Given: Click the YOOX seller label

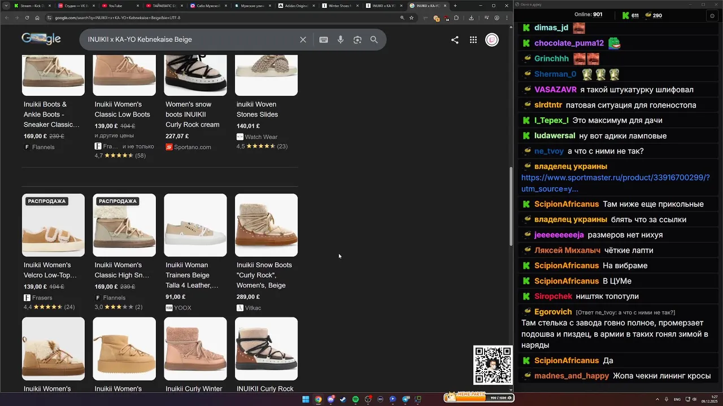Looking at the screenshot, I should tap(183, 308).
